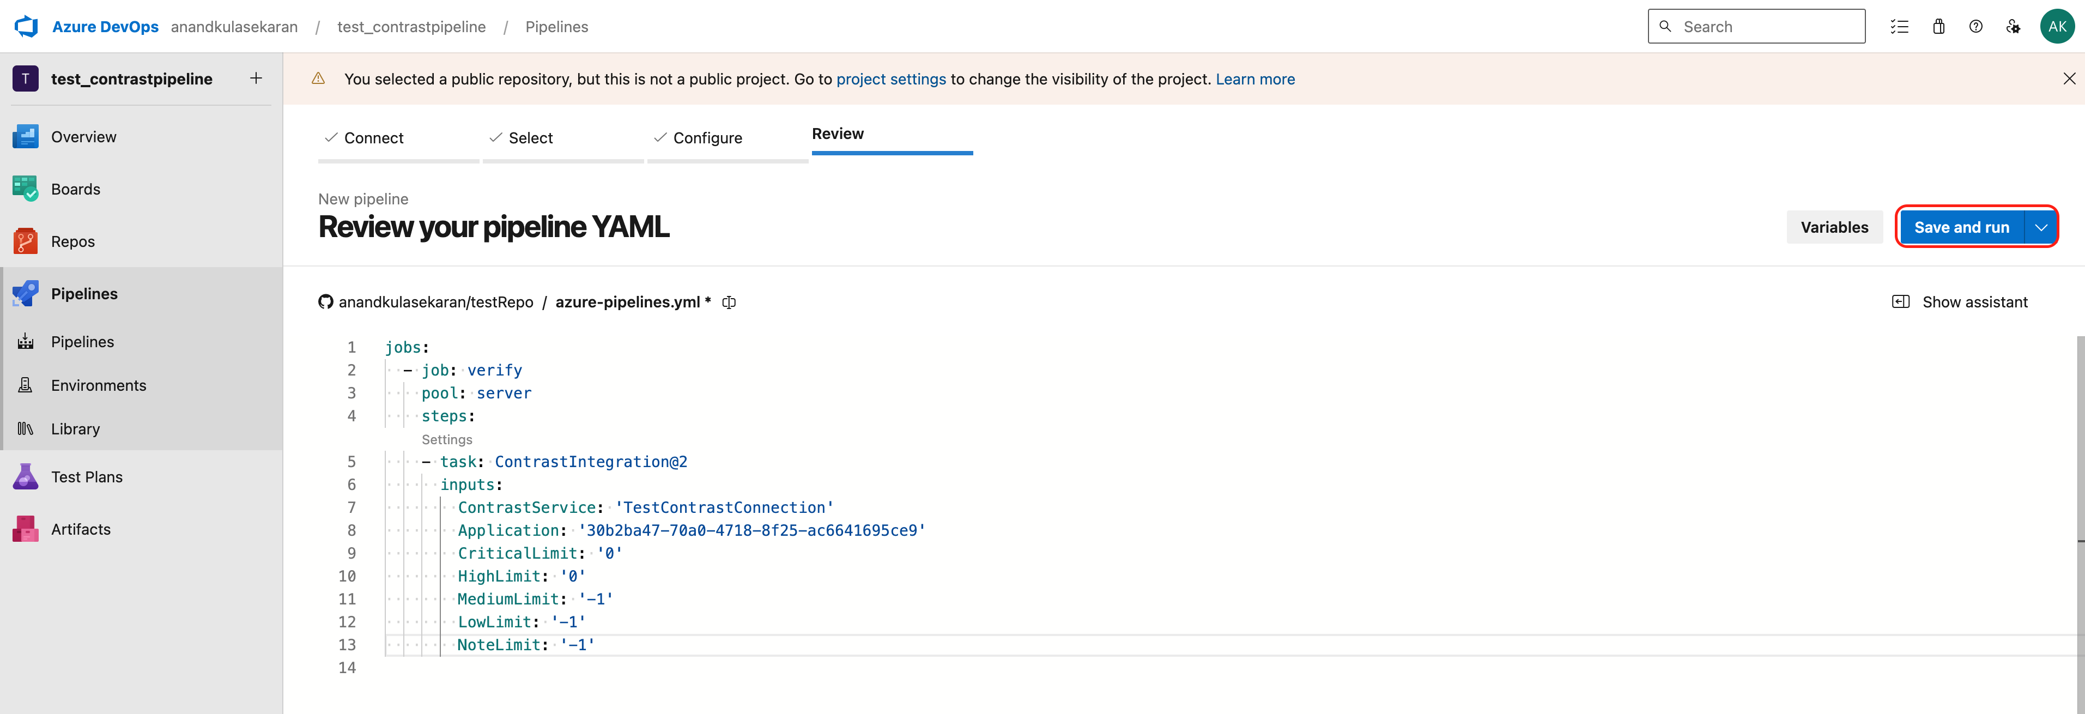This screenshot has height=714, width=2085.
Task: Go back to the Connect step
Action: (398, 137)
